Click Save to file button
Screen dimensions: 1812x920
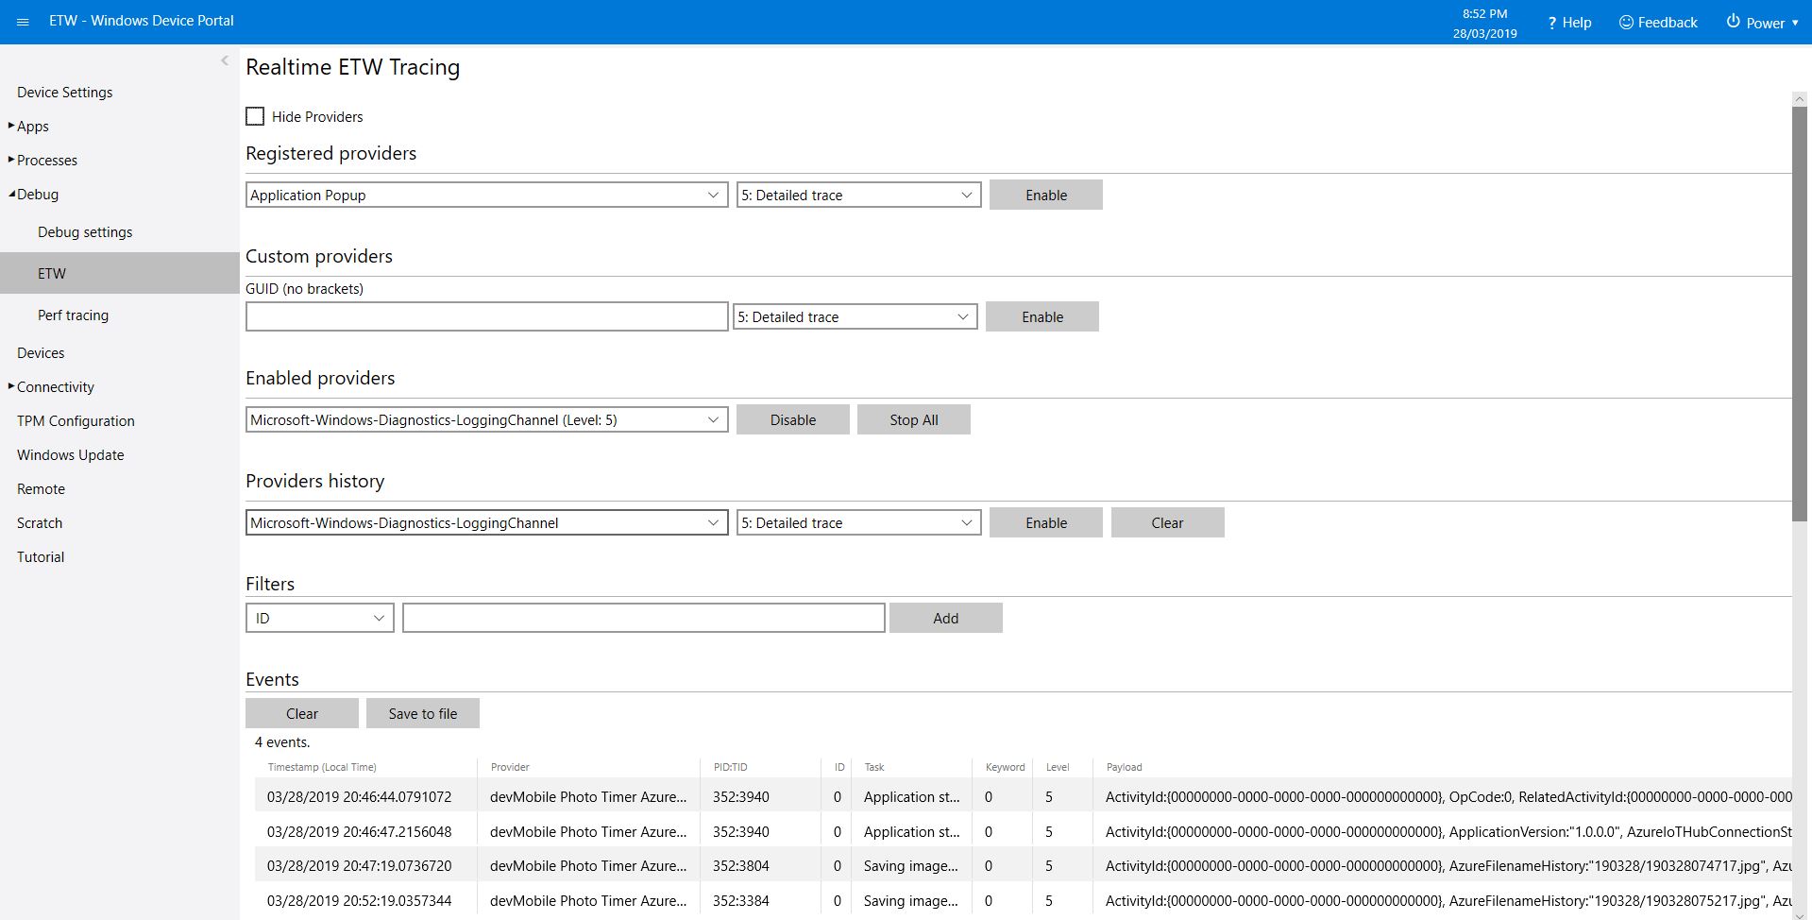(422, 713)
